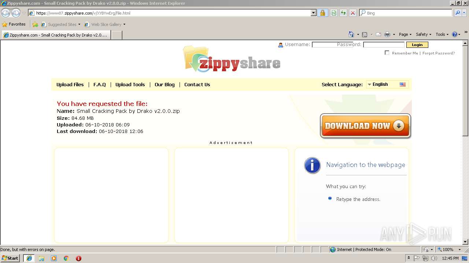Screen dimensions: 469x263
Task: Open the zoom level 100% dropdown
Action: [x=459, y=249]
